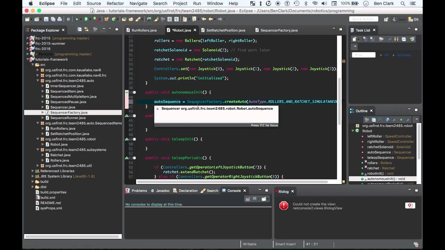Image resolution: width=445 pixels, height=250 pixels.
Task: Click the Find field in Task List
Action: click(364, 55)
